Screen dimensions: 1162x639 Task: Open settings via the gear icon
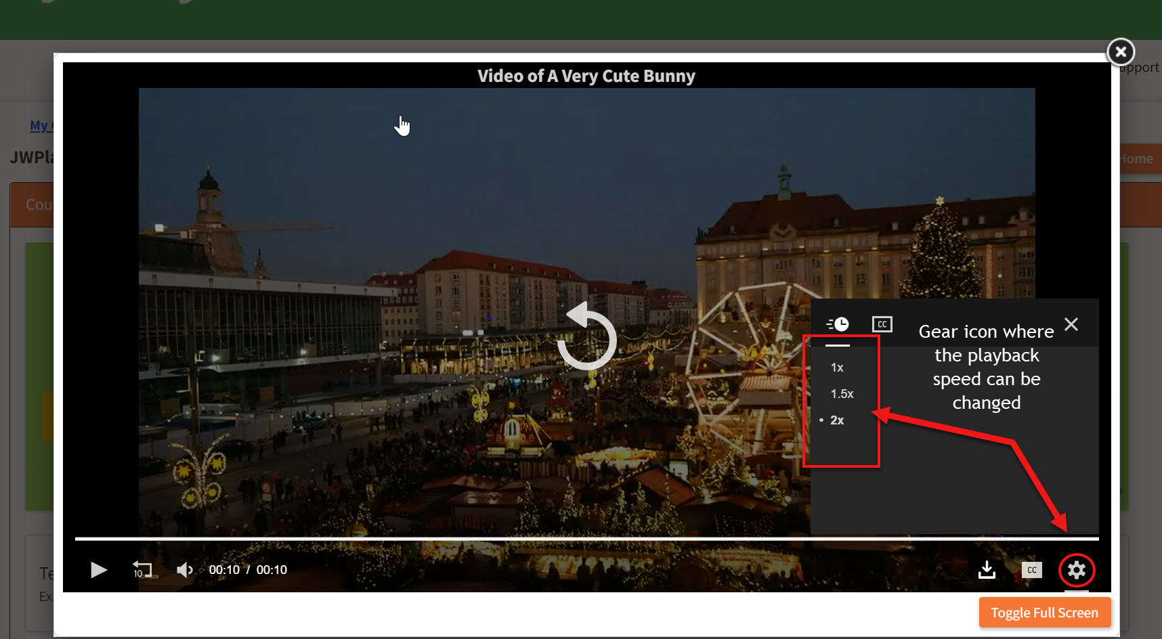coord(1076,570)
